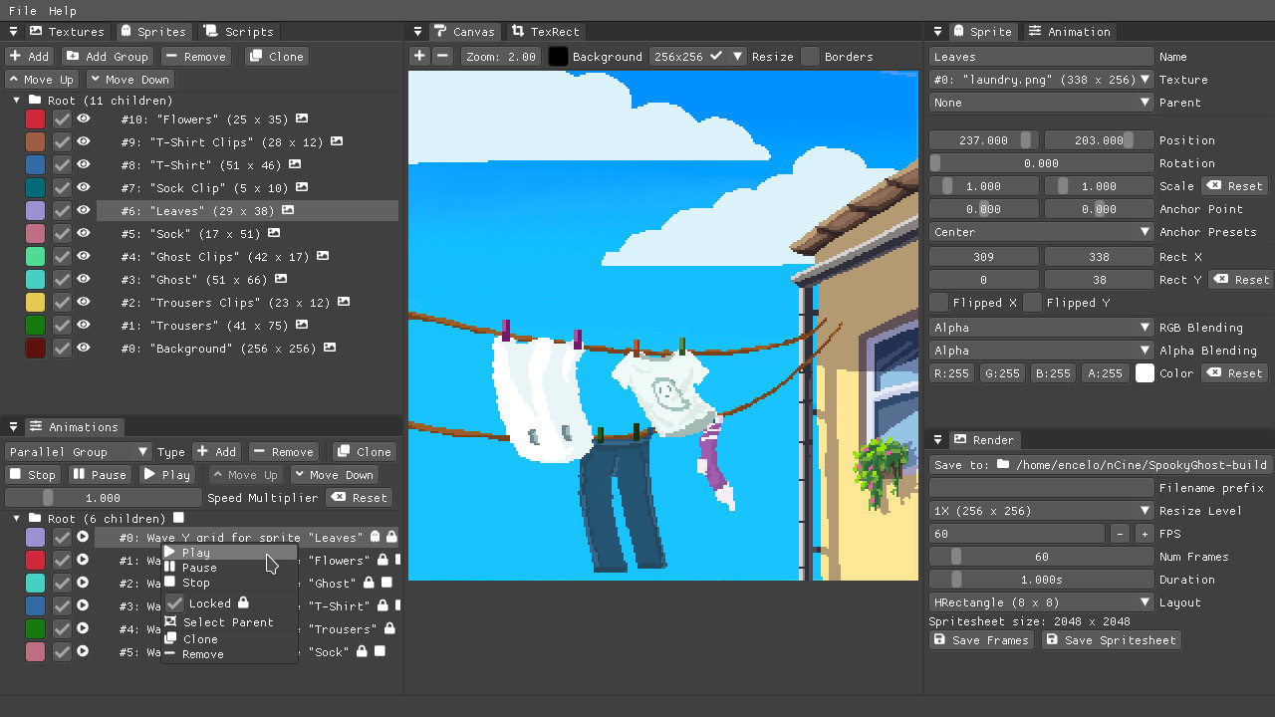This screenshot has width=1275, height=717.
Task: Open the RGB Blending dropdown
Action: coord(1042,328)
